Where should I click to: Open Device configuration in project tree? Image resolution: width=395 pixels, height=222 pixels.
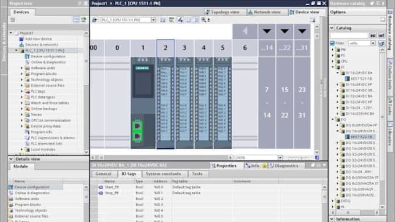(x=48, y=56)
